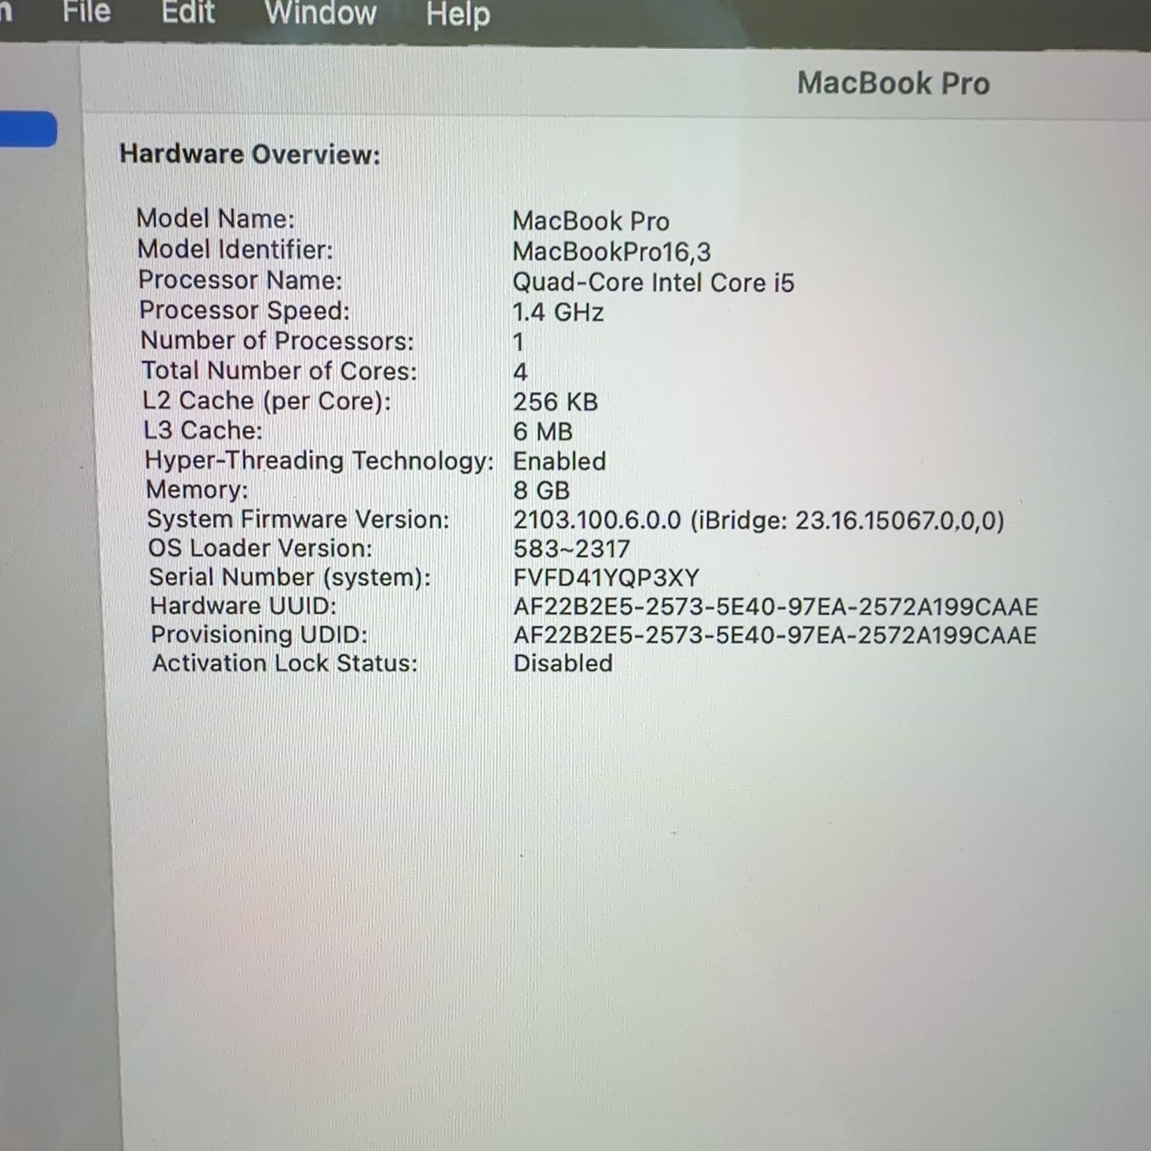
Task: Click the 'Provisioning UDID:' label
Action: pos(259,635)
